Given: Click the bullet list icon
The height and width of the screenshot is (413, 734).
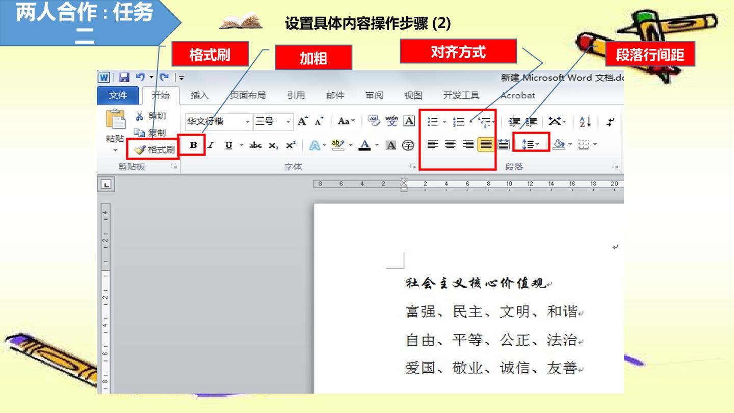Looking at the screenshot, I should click(433, 122).
